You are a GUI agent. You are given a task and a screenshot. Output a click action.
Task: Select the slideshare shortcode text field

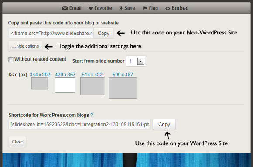click(x=79, y=124)
